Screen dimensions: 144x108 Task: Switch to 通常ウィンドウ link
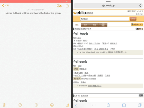tap(137, 11)
